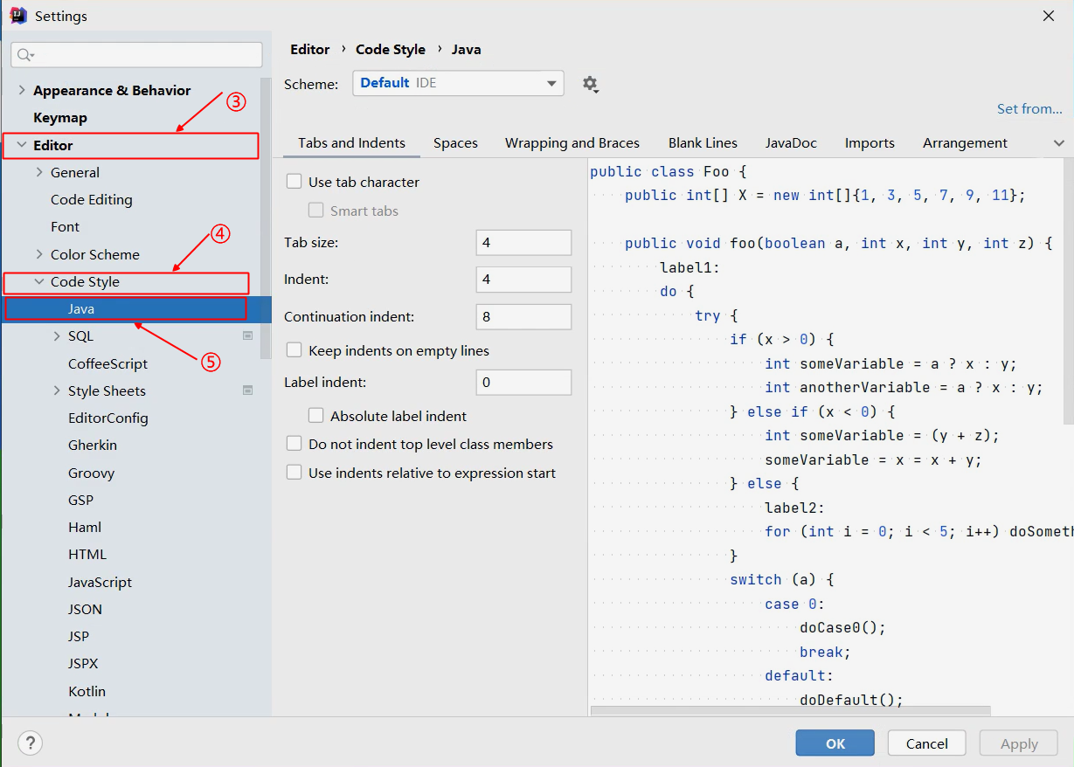Select Kotlin in the Code Style tree

(x=87, y=691)
